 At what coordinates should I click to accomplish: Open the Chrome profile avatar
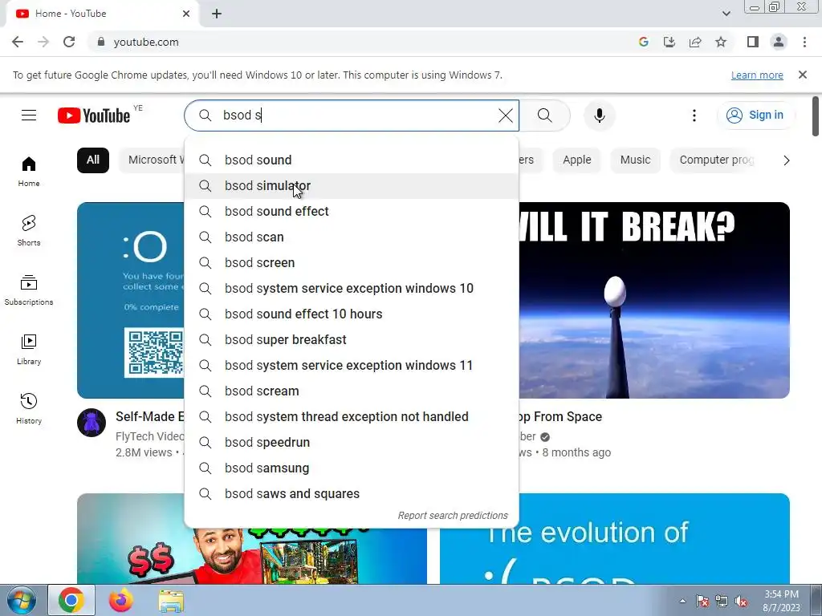point(779,42)
